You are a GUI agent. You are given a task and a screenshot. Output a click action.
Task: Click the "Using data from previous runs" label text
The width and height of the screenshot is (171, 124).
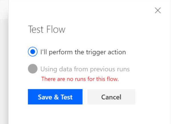click(x=85, y=69)
